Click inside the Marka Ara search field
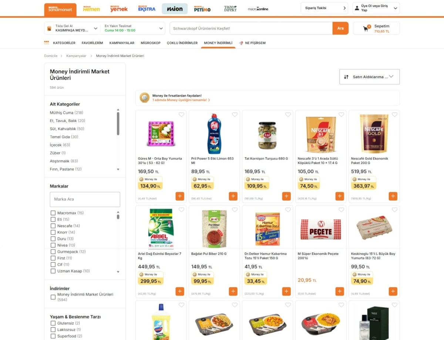The width and height of the screenshot is (444, 340). [85, 199]
